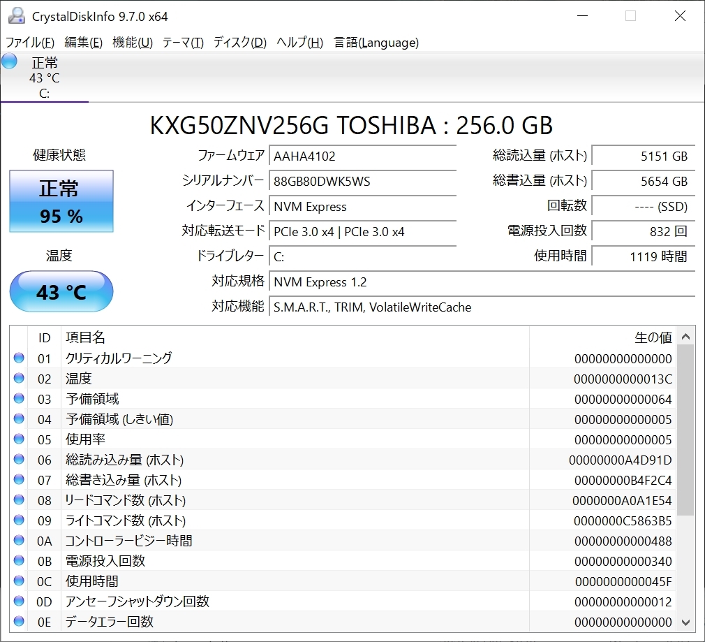Open the テーマ menu
705x642 pixels.
183,43
